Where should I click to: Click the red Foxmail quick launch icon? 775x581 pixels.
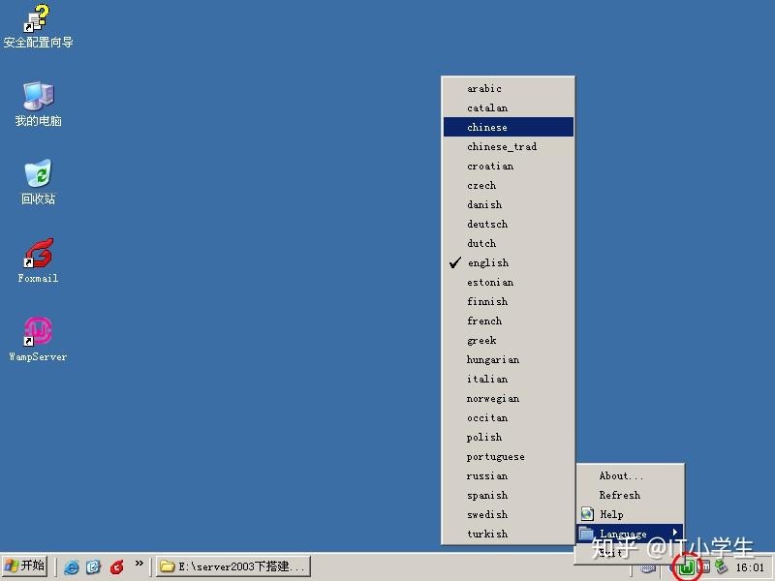tap(116, 566)
